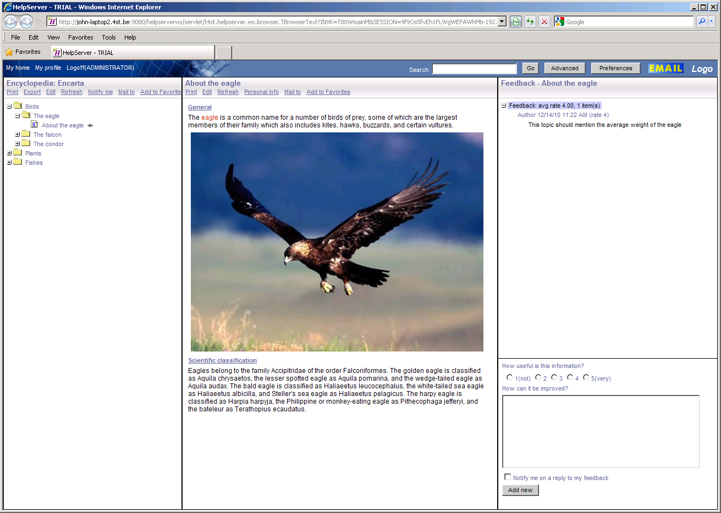721x513 pixels.
Task: Click the Plants folder icon
Action: pos(18,153)
